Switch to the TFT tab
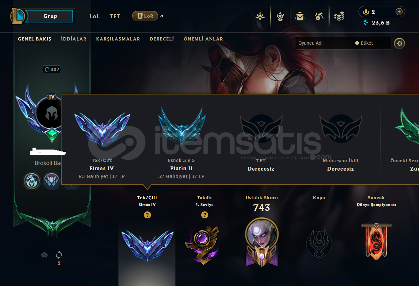 tap(115, 16)
